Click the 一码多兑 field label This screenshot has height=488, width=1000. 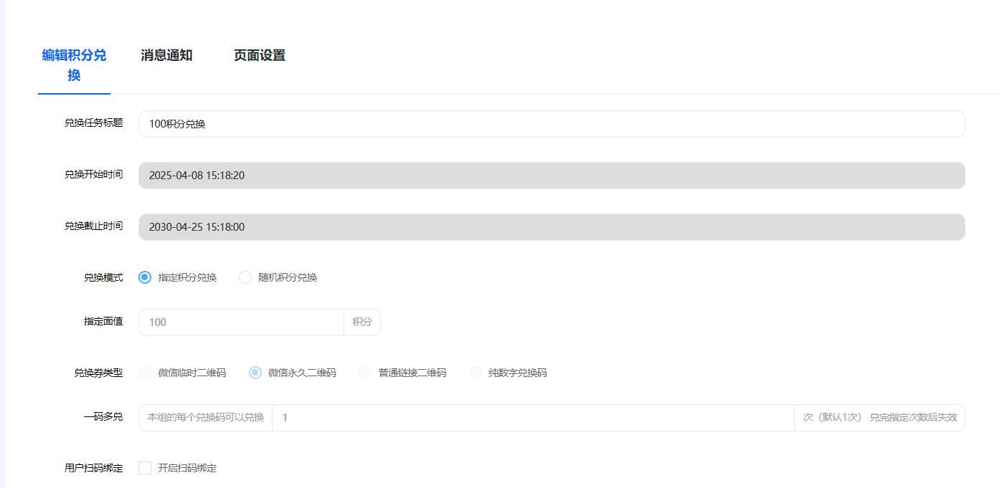click(103, 416)
